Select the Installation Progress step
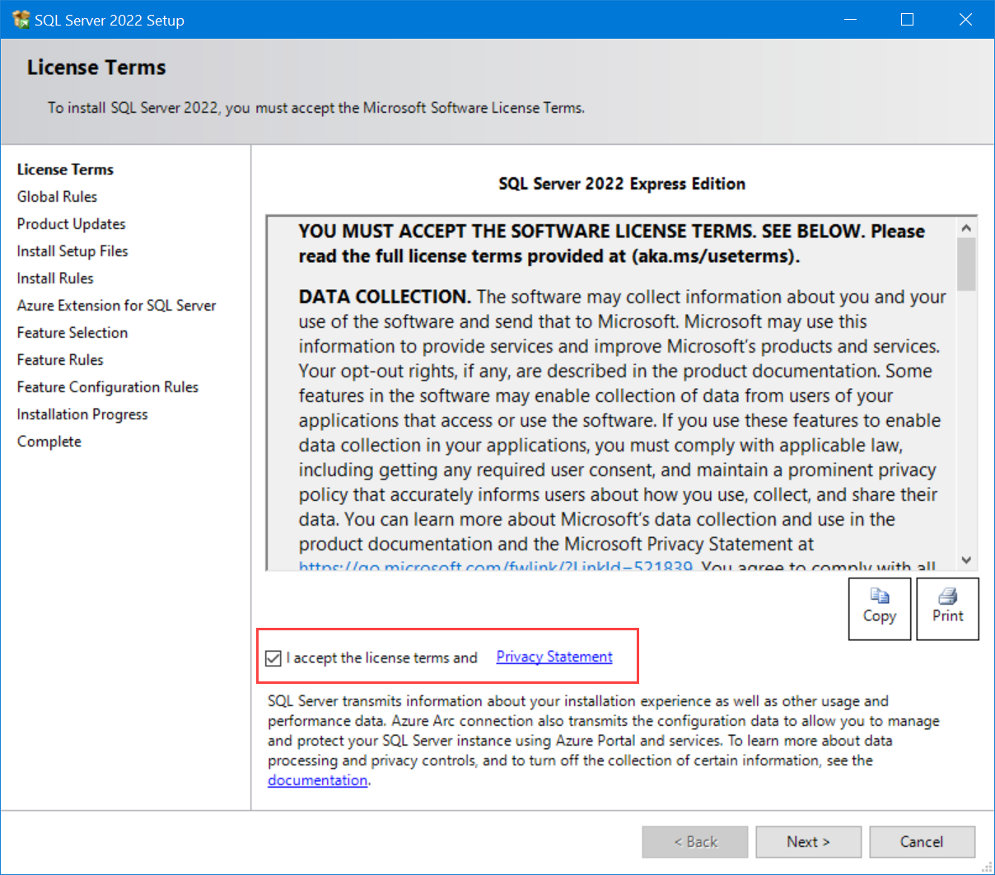Screen dimensions: 995x875 pos(82,414)
